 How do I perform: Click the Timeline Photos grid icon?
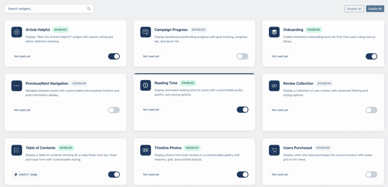[x=145, y=150]
